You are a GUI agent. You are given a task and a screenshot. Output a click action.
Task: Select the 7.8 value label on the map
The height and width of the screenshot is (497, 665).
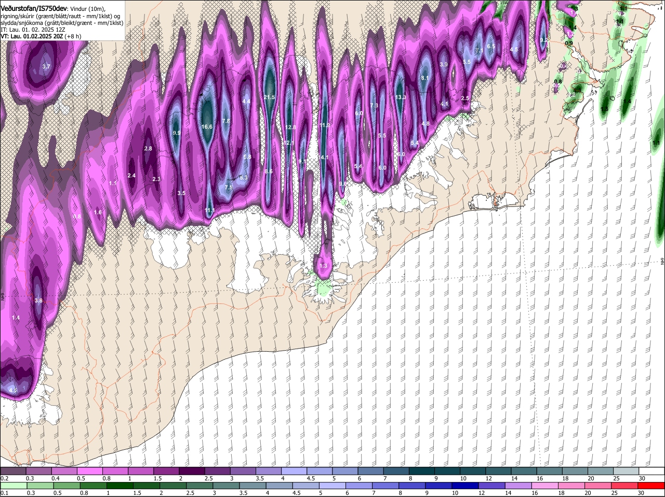226,121
